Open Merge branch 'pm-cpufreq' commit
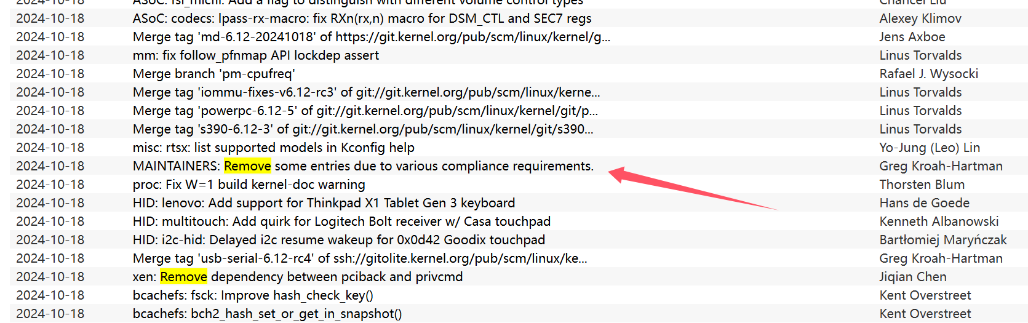The width and height of the screenshot is (1028, 323). [x=214, y=74]
